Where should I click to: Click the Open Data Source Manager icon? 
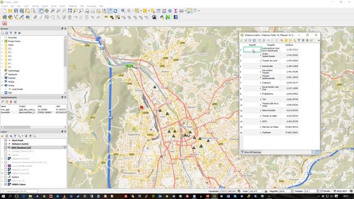point(4,17)
